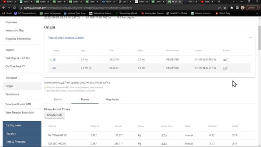Open U.S. Tsunami Warning bookmark
Viewport: 261px width, 147px height.
[x=25, y=13]
